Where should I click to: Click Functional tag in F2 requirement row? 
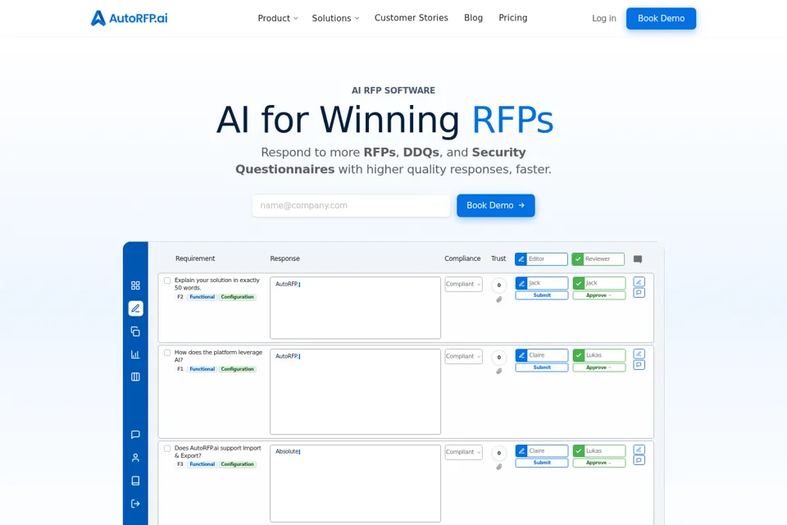[x=202, y=297]
